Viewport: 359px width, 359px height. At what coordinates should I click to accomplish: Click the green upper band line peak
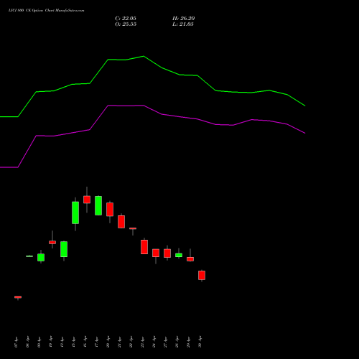pos(144,57)
